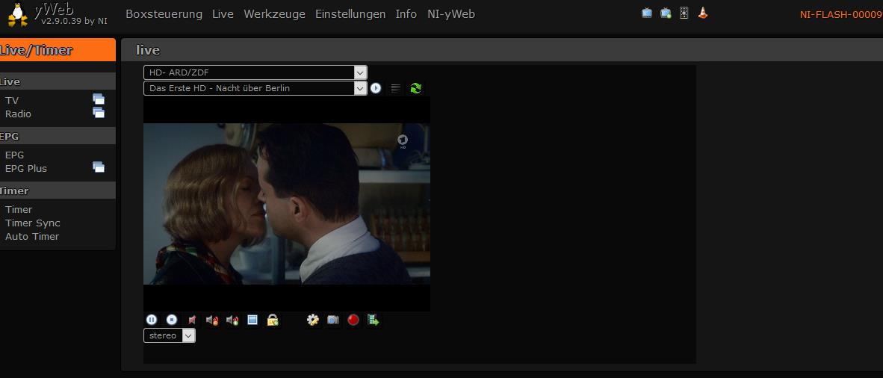
Task: Toggle the padlock lock icon
Action: click(273, 320)
